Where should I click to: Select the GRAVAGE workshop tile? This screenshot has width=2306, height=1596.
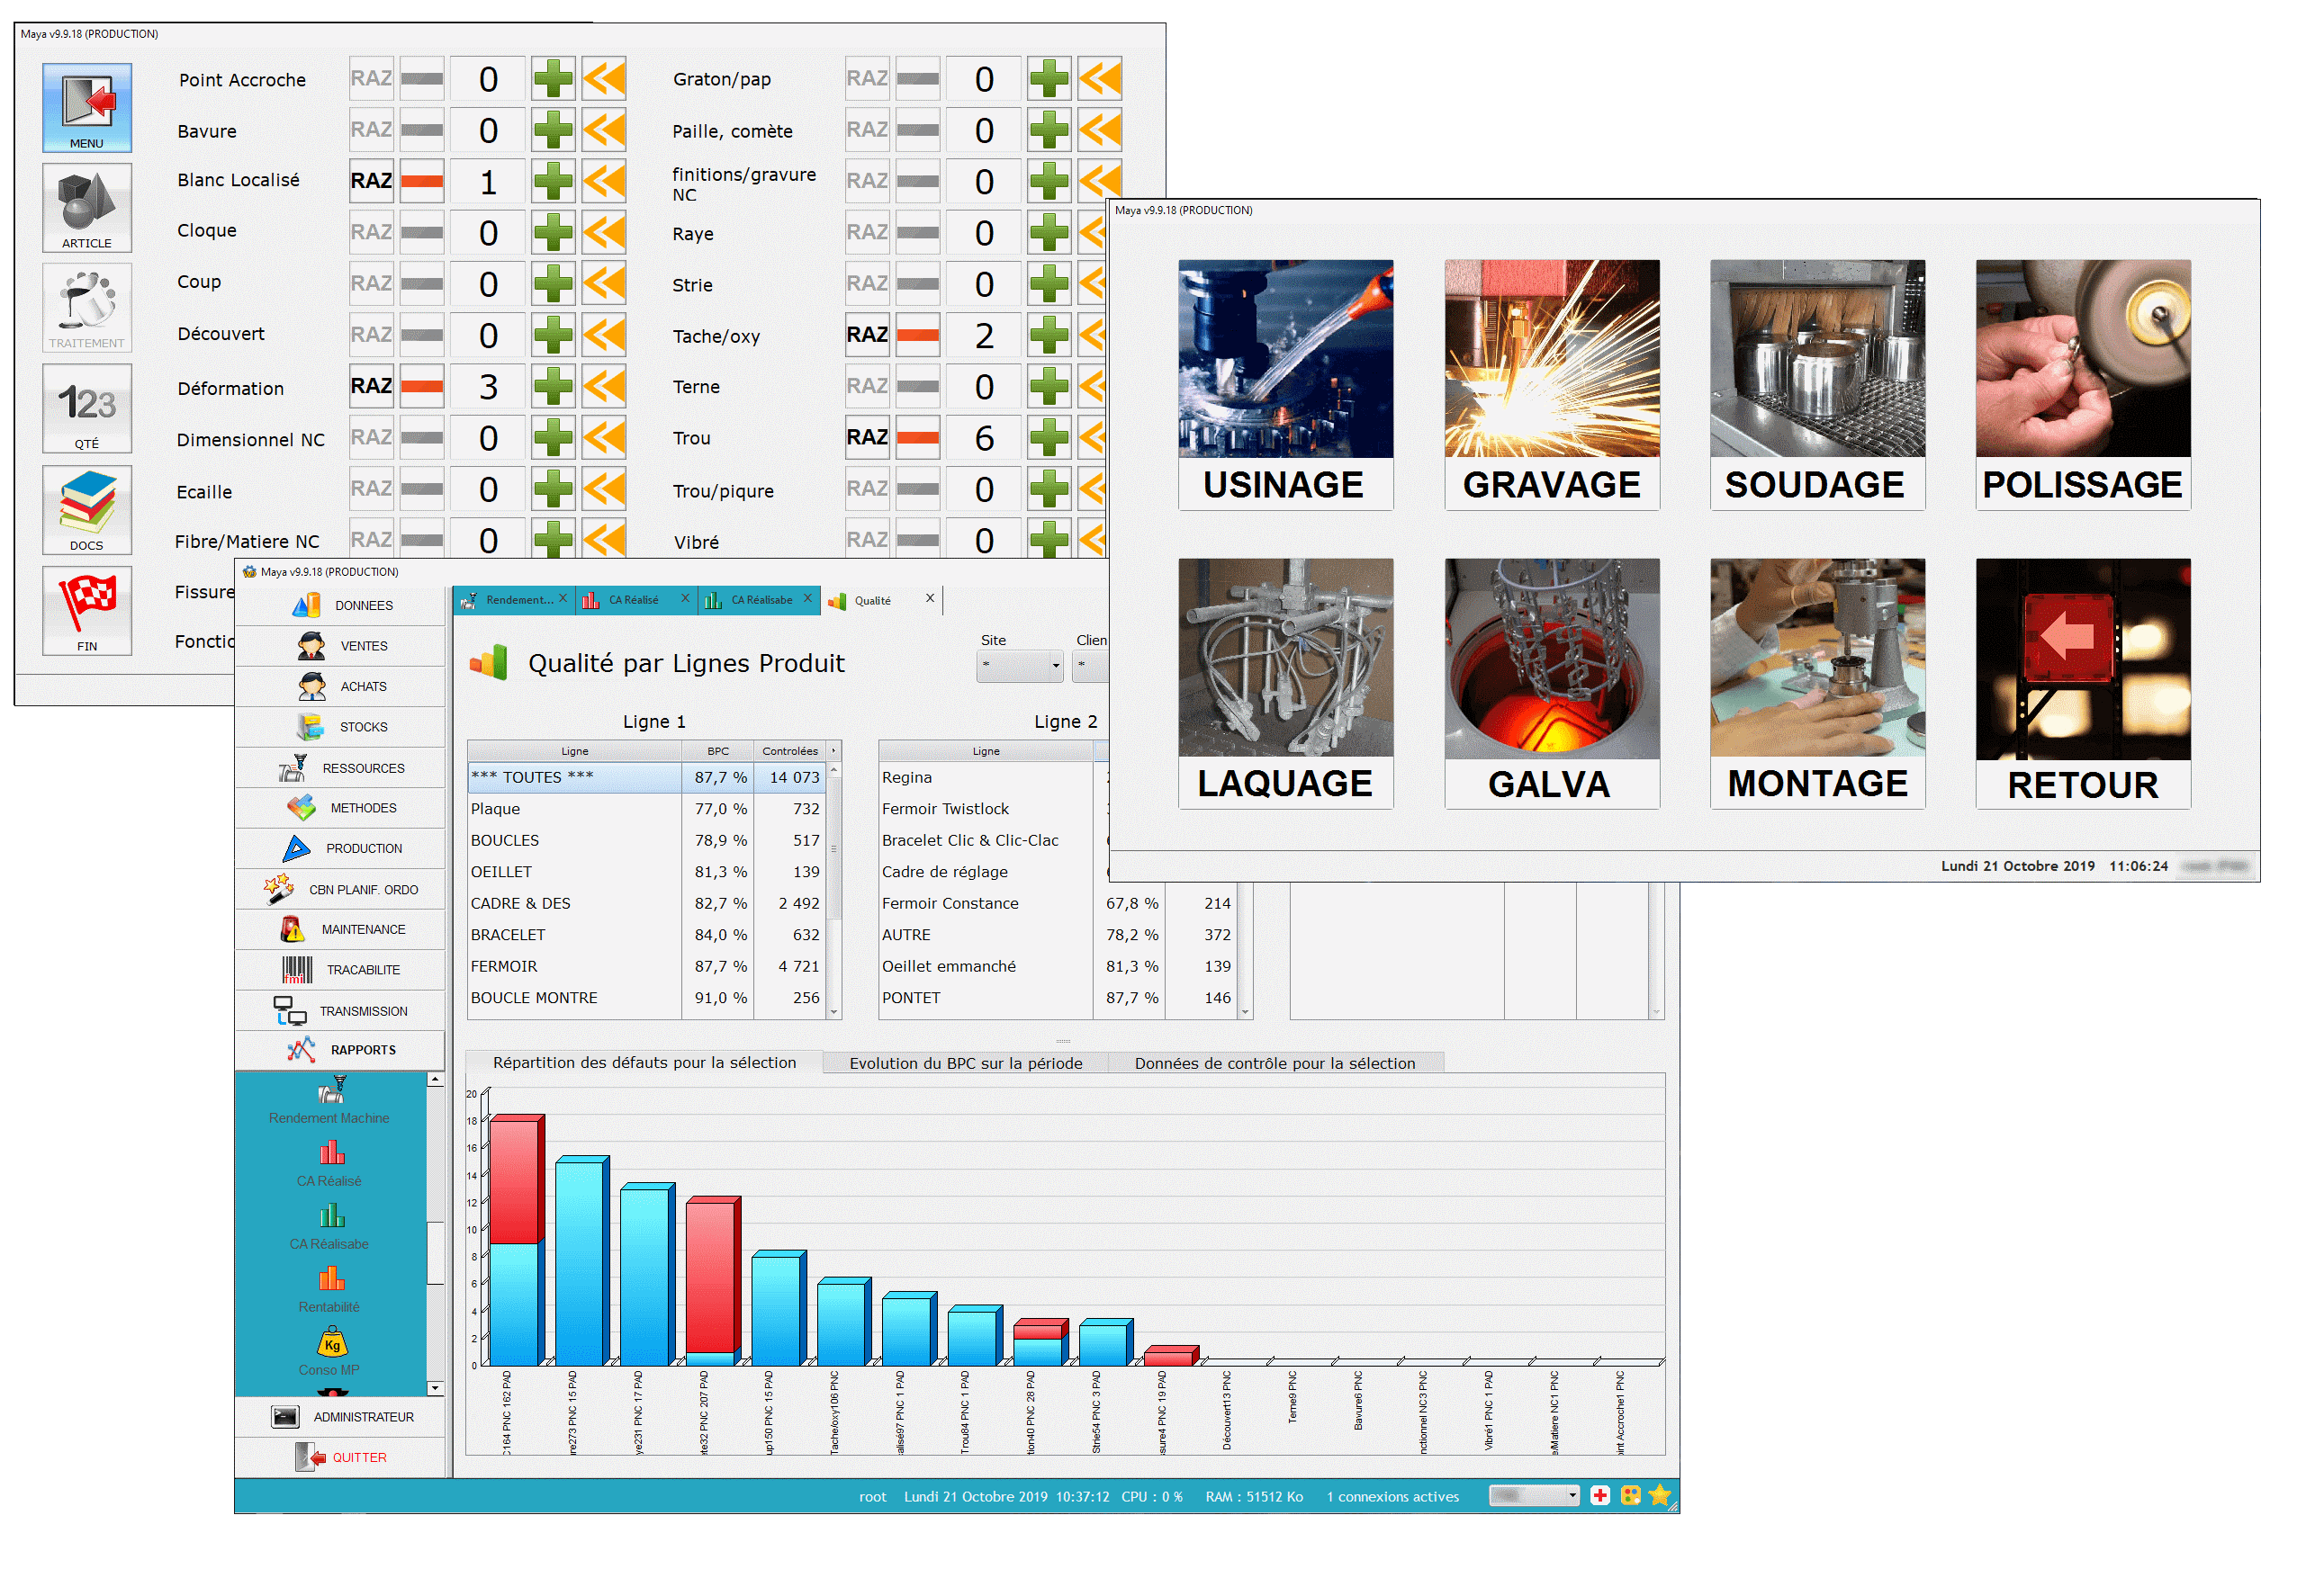point(1551,385)
